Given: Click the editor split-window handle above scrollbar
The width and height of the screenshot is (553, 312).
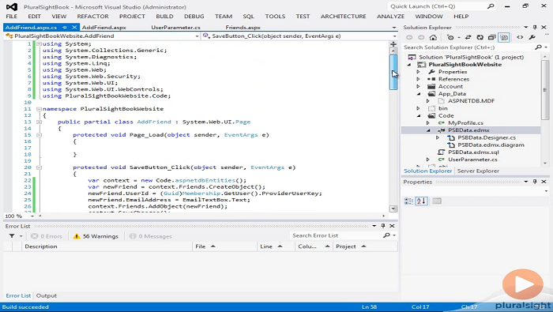Looking at the screenshot, I should point(393,43).
